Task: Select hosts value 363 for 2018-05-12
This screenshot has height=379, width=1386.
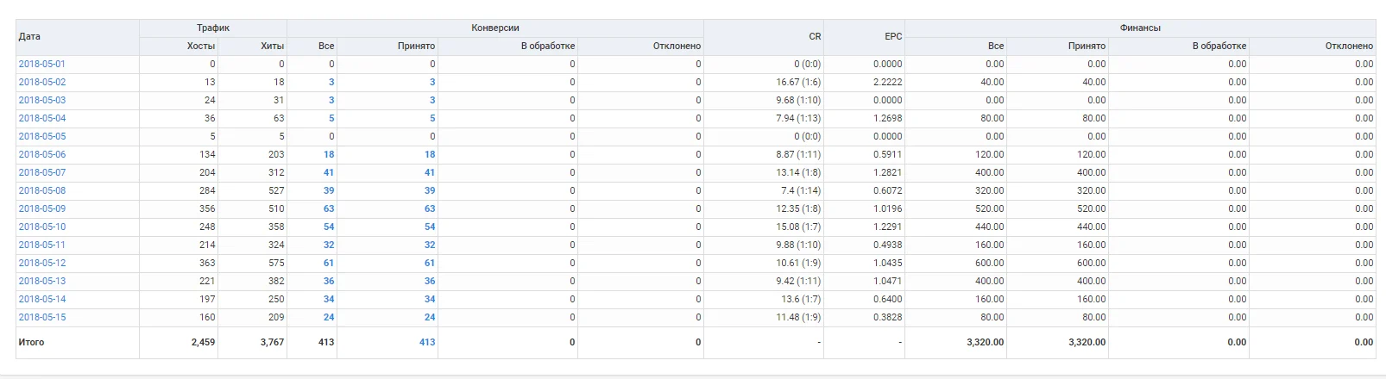Action: click(207, 263)
